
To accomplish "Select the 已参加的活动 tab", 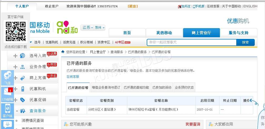I will tap(162, 87).
